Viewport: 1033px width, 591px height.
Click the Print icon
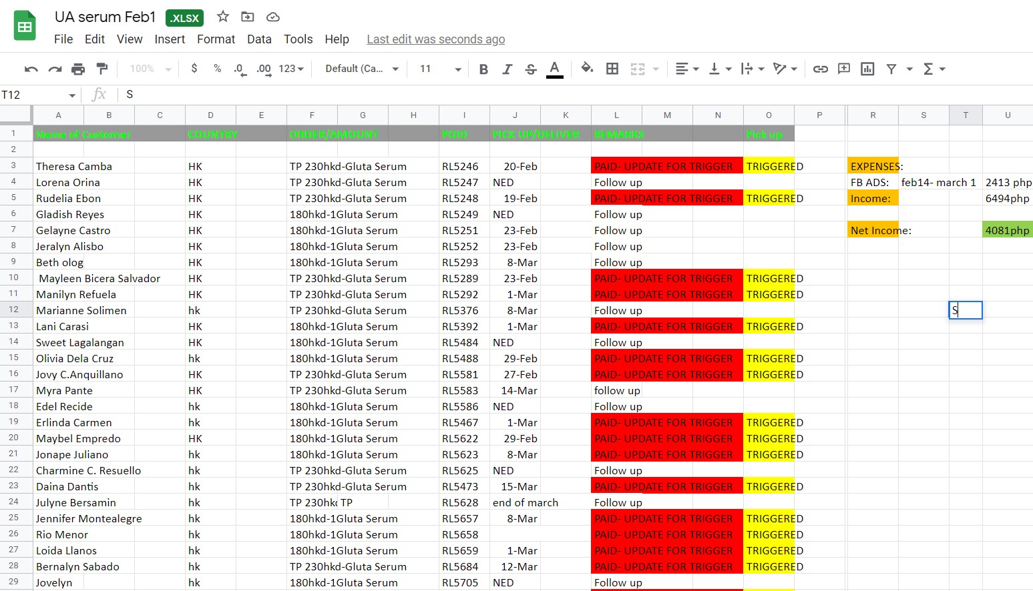pos(78,69)
